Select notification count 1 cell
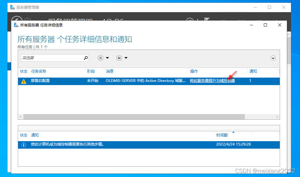Image resolution: width=300 pixels, height=177 pixels. [x=250, y=81]
